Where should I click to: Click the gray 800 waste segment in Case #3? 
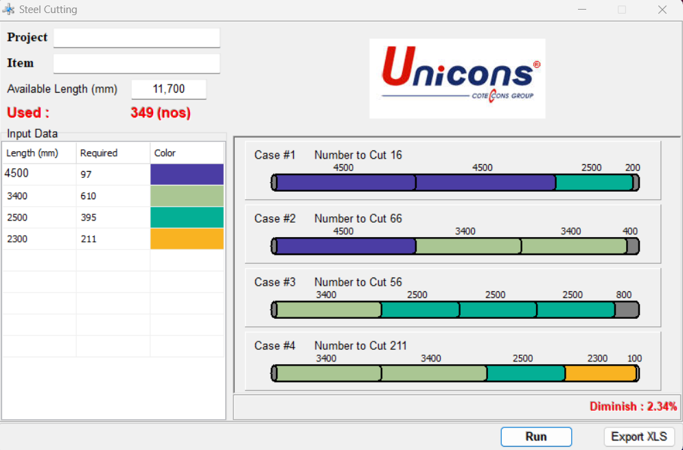(x=627, y=310)
